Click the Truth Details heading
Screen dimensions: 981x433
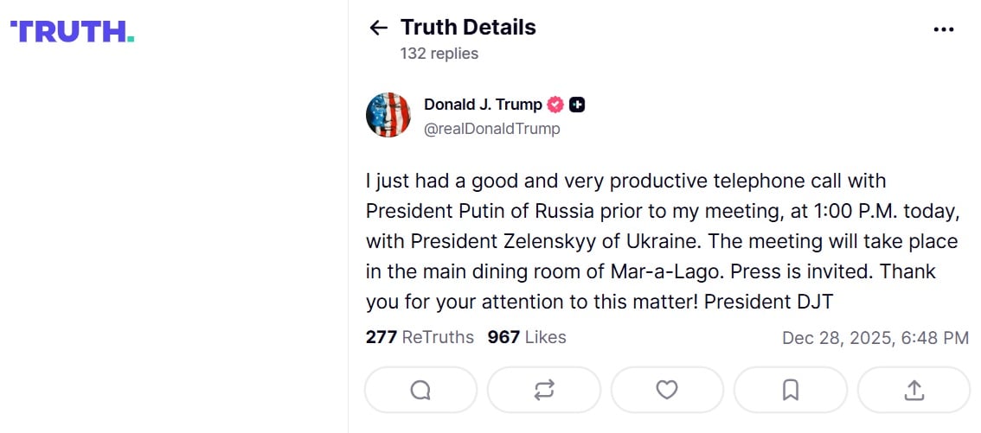point(468,28)
